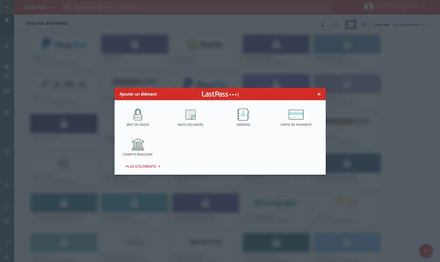Open the user avatar in the top bar

click(368, 7)
